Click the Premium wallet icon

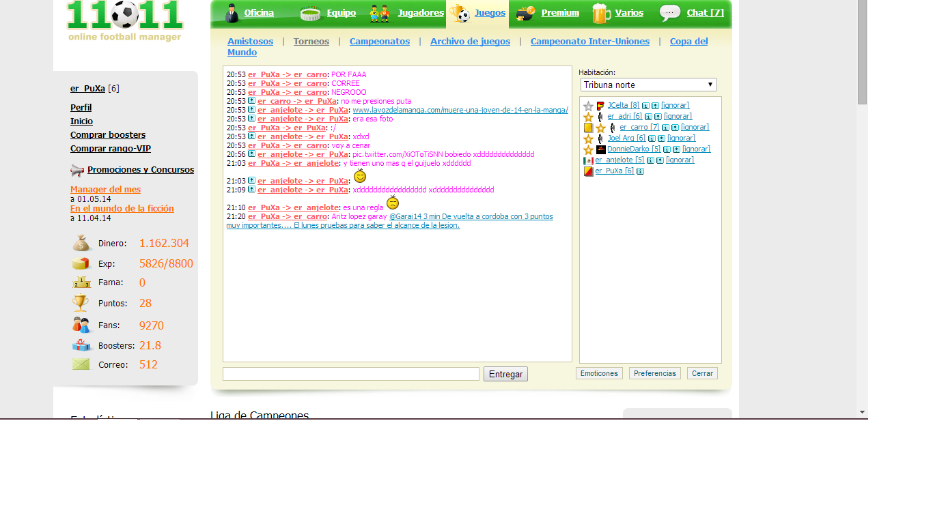[525, 13]
